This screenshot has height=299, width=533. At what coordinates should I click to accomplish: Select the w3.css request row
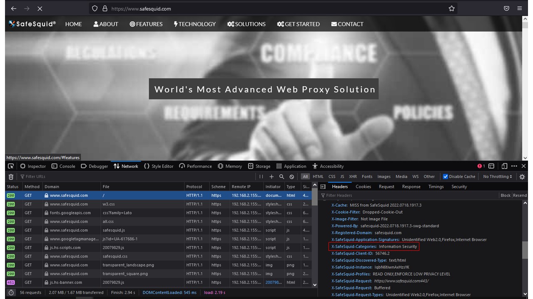(158, 204)
